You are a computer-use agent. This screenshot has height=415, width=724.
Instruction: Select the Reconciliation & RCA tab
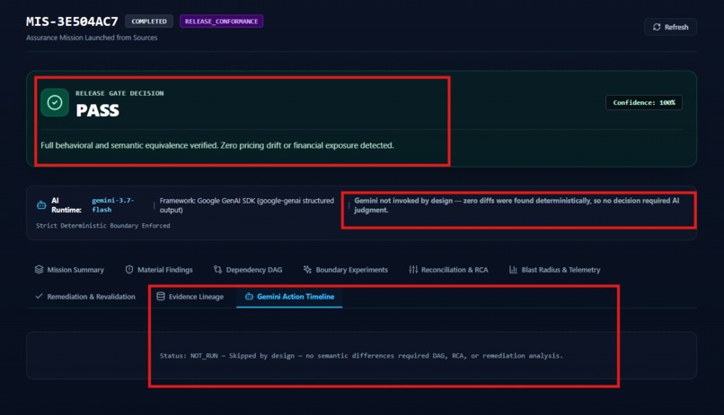tap(448, 270)
